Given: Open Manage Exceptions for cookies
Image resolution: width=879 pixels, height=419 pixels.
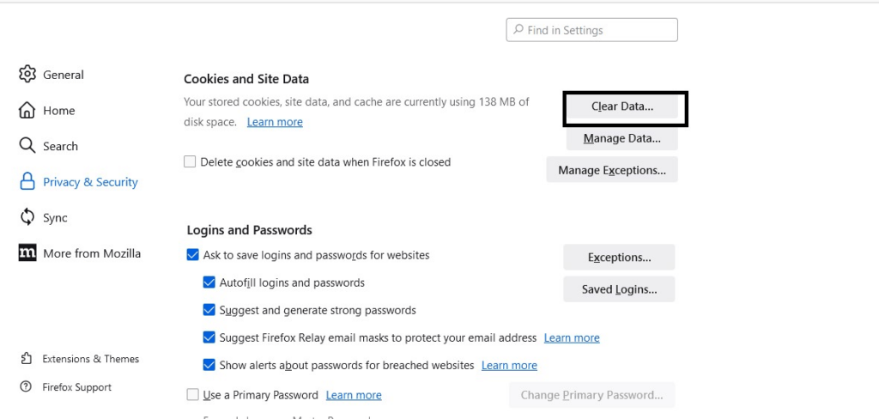Looking at the screenshot, I should coord(612,170).
